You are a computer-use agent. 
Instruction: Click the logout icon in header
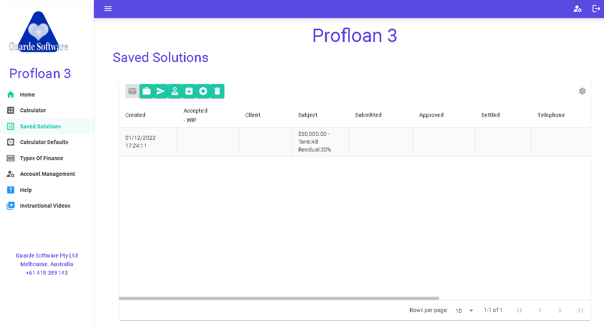(596, 9)
